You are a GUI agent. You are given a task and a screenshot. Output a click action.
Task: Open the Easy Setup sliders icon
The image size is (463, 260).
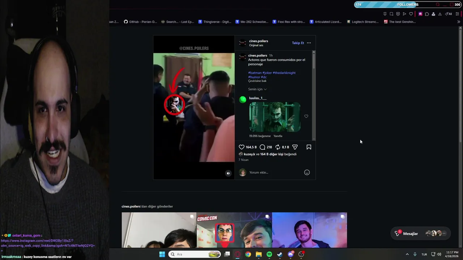point(457,14)
